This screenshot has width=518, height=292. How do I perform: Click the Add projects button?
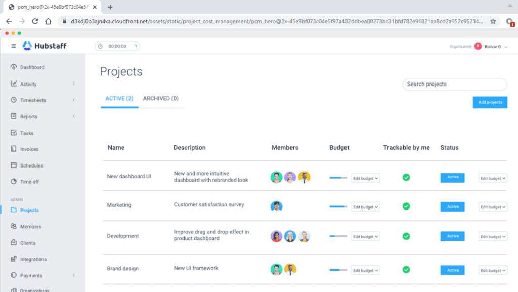coord(490,102)
